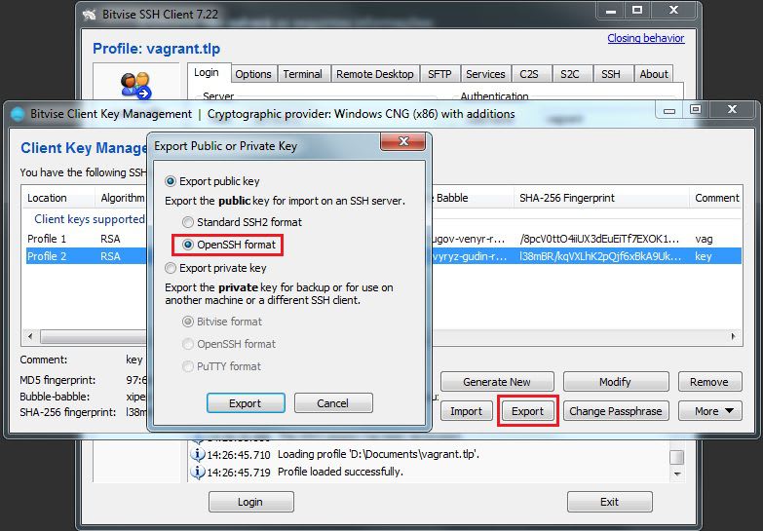Click Cancel in export dialog
Viewport: 763px width, 531px height.
click(x=333, y=403)
